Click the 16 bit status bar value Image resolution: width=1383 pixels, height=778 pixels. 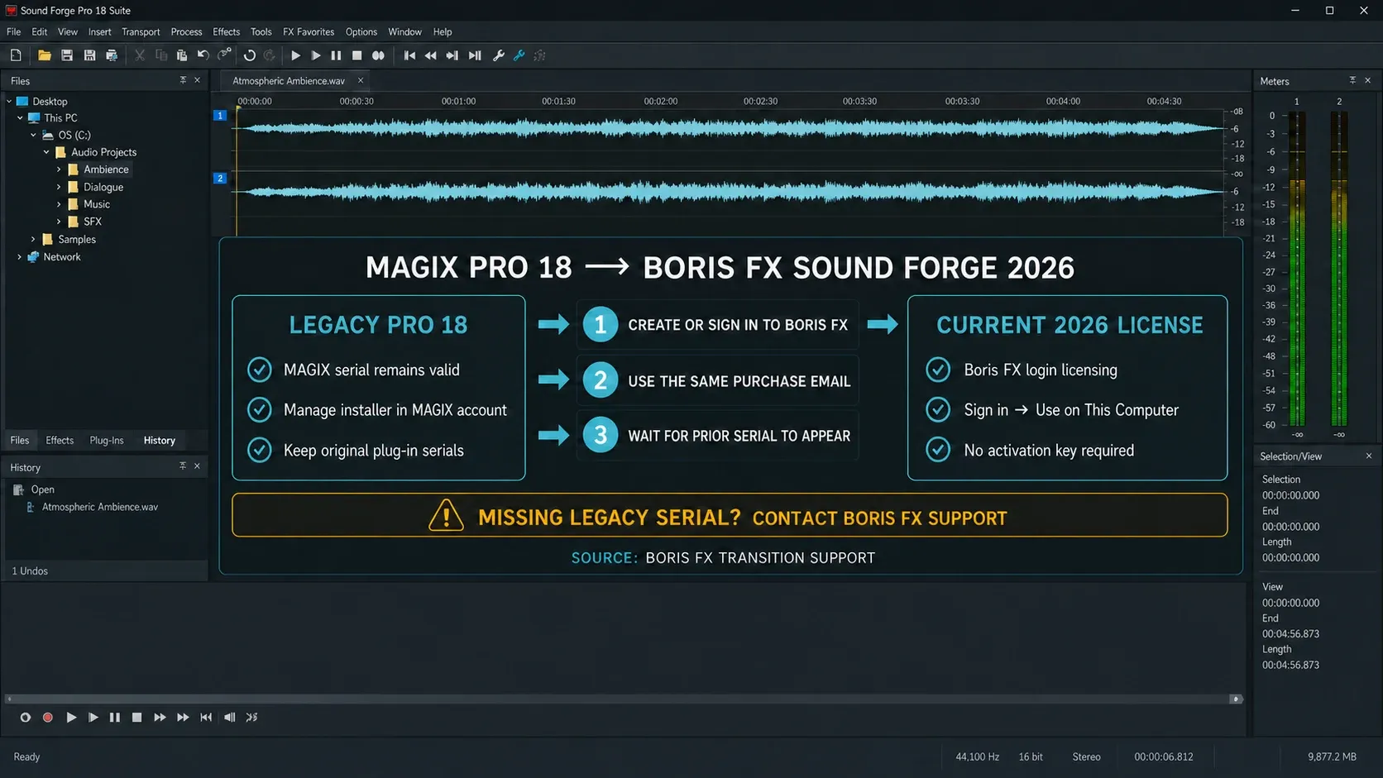coord(1031,757)
